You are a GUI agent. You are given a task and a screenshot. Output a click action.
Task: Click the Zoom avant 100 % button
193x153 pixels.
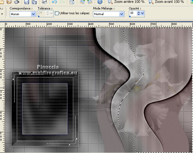166,2
